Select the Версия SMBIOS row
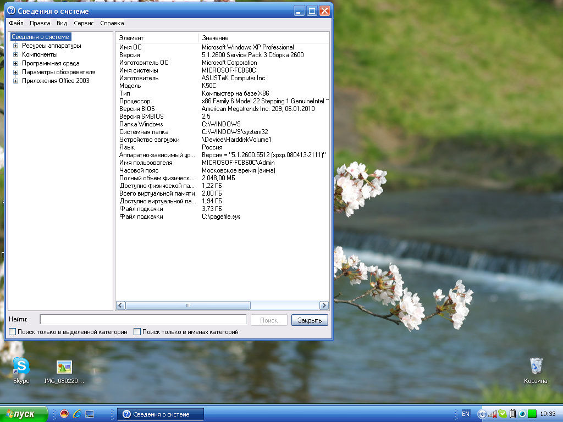Image resolution: width=563 pixels, height=422 pixels. click(222, 116)
